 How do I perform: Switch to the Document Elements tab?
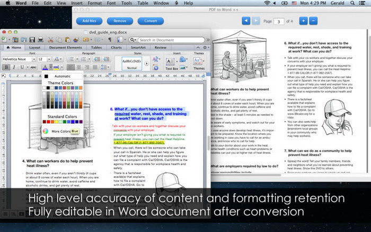[x=66, y=47]
